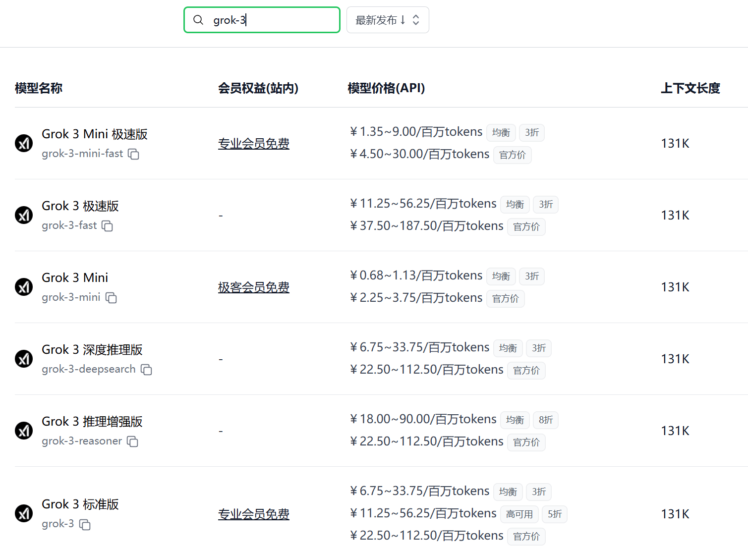
Task: Click the grok-3-deepsearch ID text
Action: coord(89,369)
